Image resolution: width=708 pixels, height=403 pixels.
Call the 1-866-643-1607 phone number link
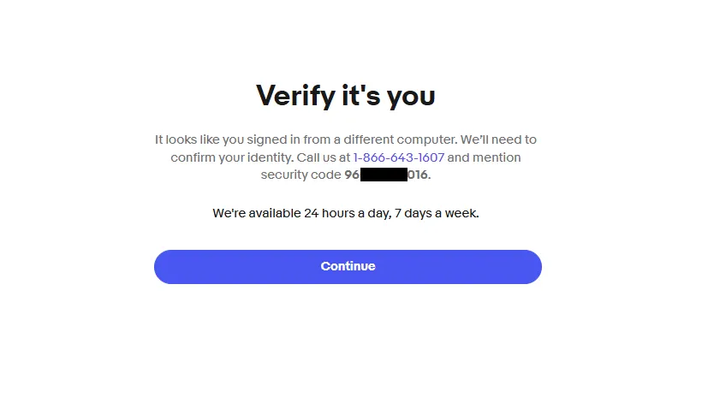[x=398, y=157]
